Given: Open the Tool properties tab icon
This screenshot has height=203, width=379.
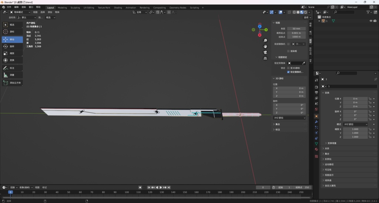Looking at the screenshot, I should click(316, 80).
